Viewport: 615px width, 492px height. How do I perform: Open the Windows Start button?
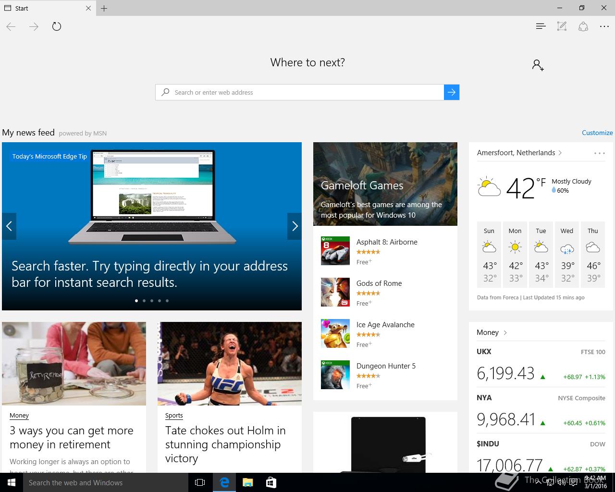point(12,482)
